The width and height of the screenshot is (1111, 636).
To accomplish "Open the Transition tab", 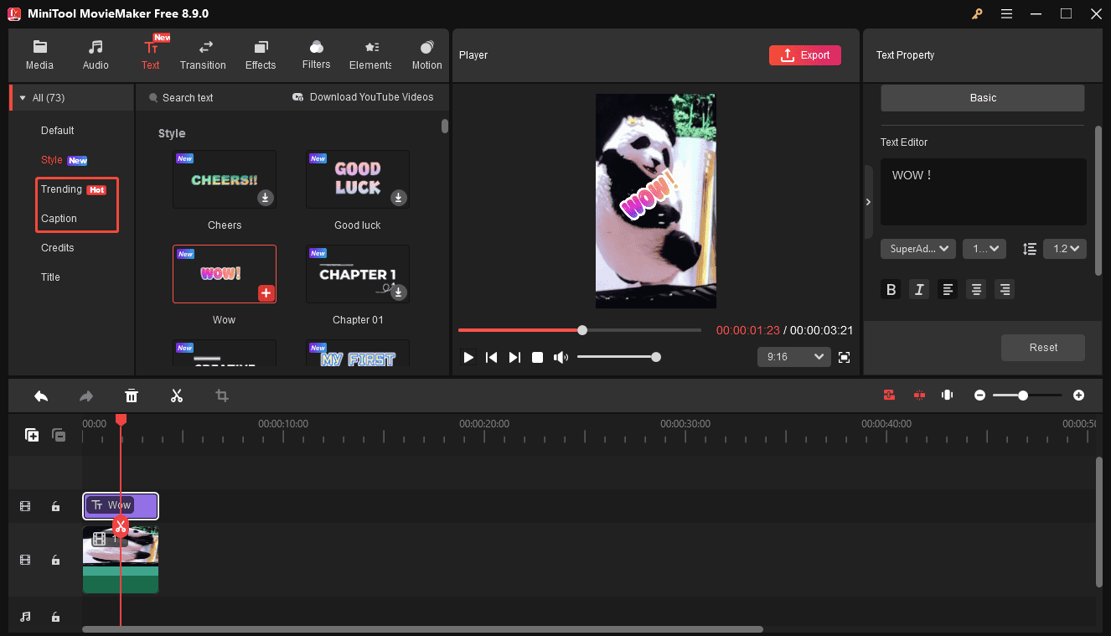I will coord(203,55).
